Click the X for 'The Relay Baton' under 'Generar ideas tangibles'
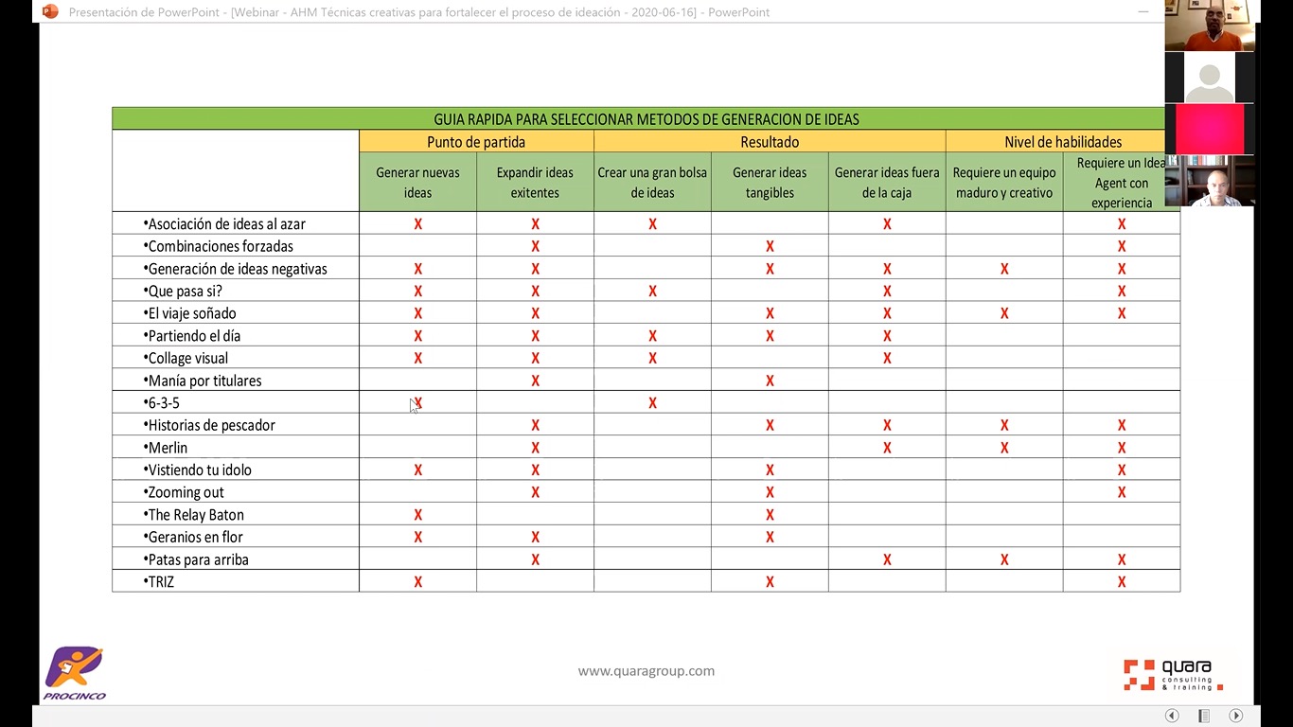The image size is (1293, 727). tap(770, 515)
